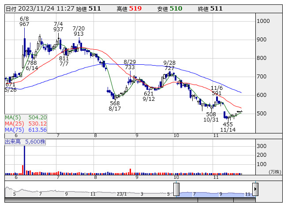
Task: Click the 1000 price axis label
Action: click(263, 21)
